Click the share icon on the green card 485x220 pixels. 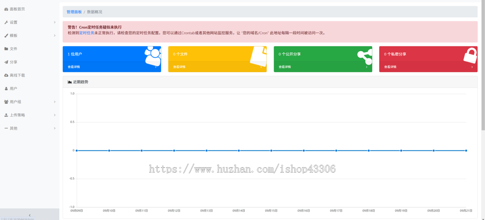tap(365, 57)
